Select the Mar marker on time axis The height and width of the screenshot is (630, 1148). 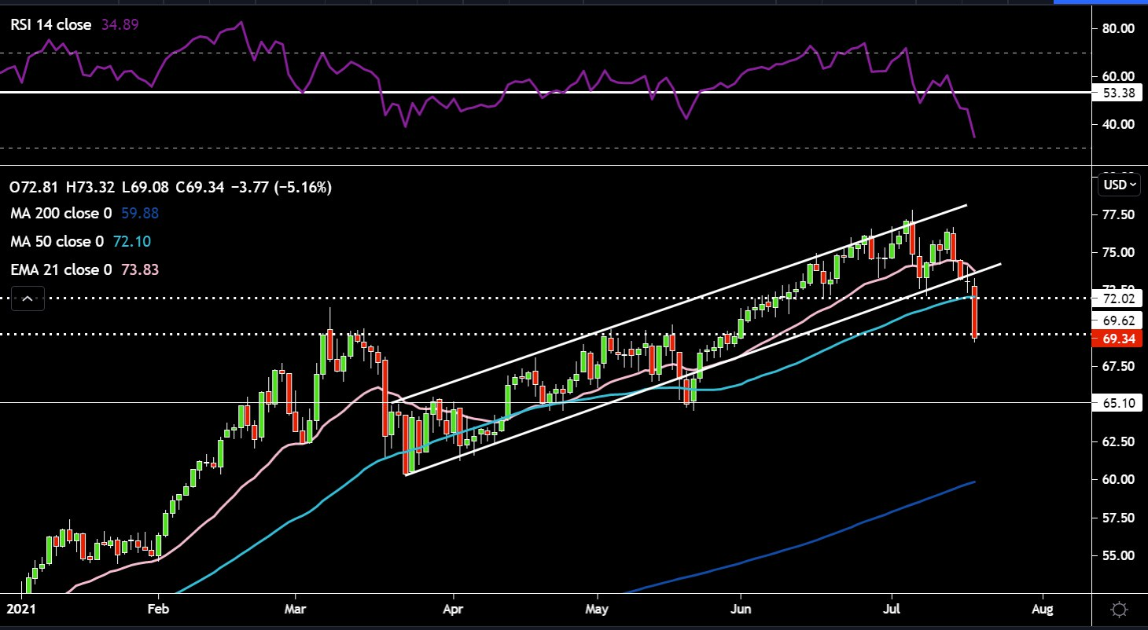[x=297, y=608]
